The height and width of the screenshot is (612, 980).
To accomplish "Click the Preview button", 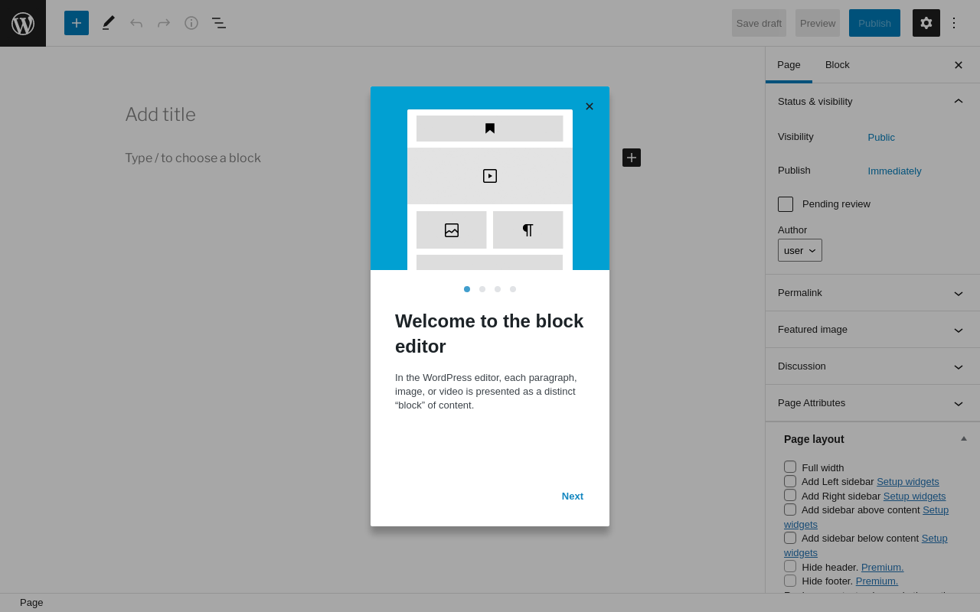I will point(818,23).
